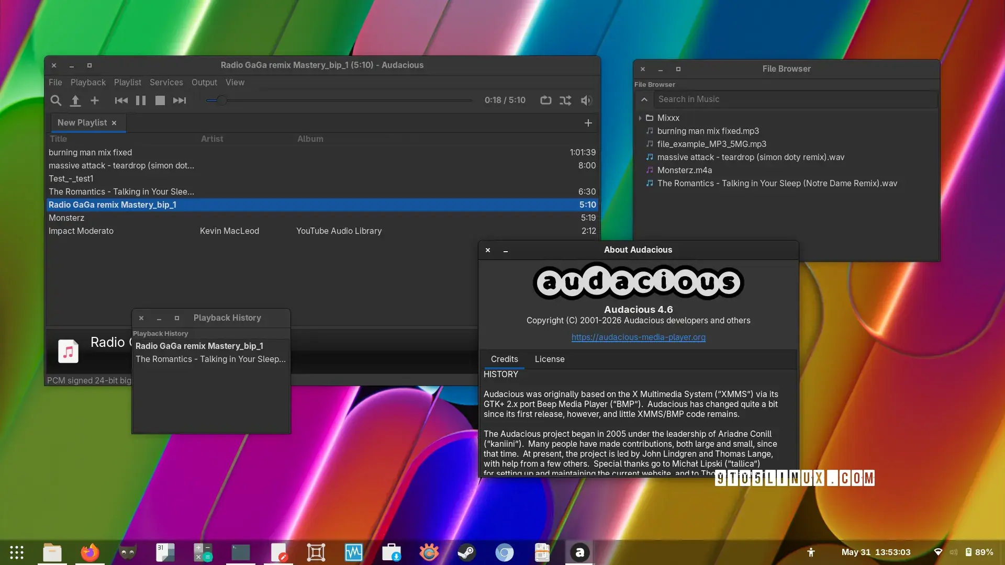1005x565 pixels.
Task: Skip to previous track
Action: click(x=121, y=100)
